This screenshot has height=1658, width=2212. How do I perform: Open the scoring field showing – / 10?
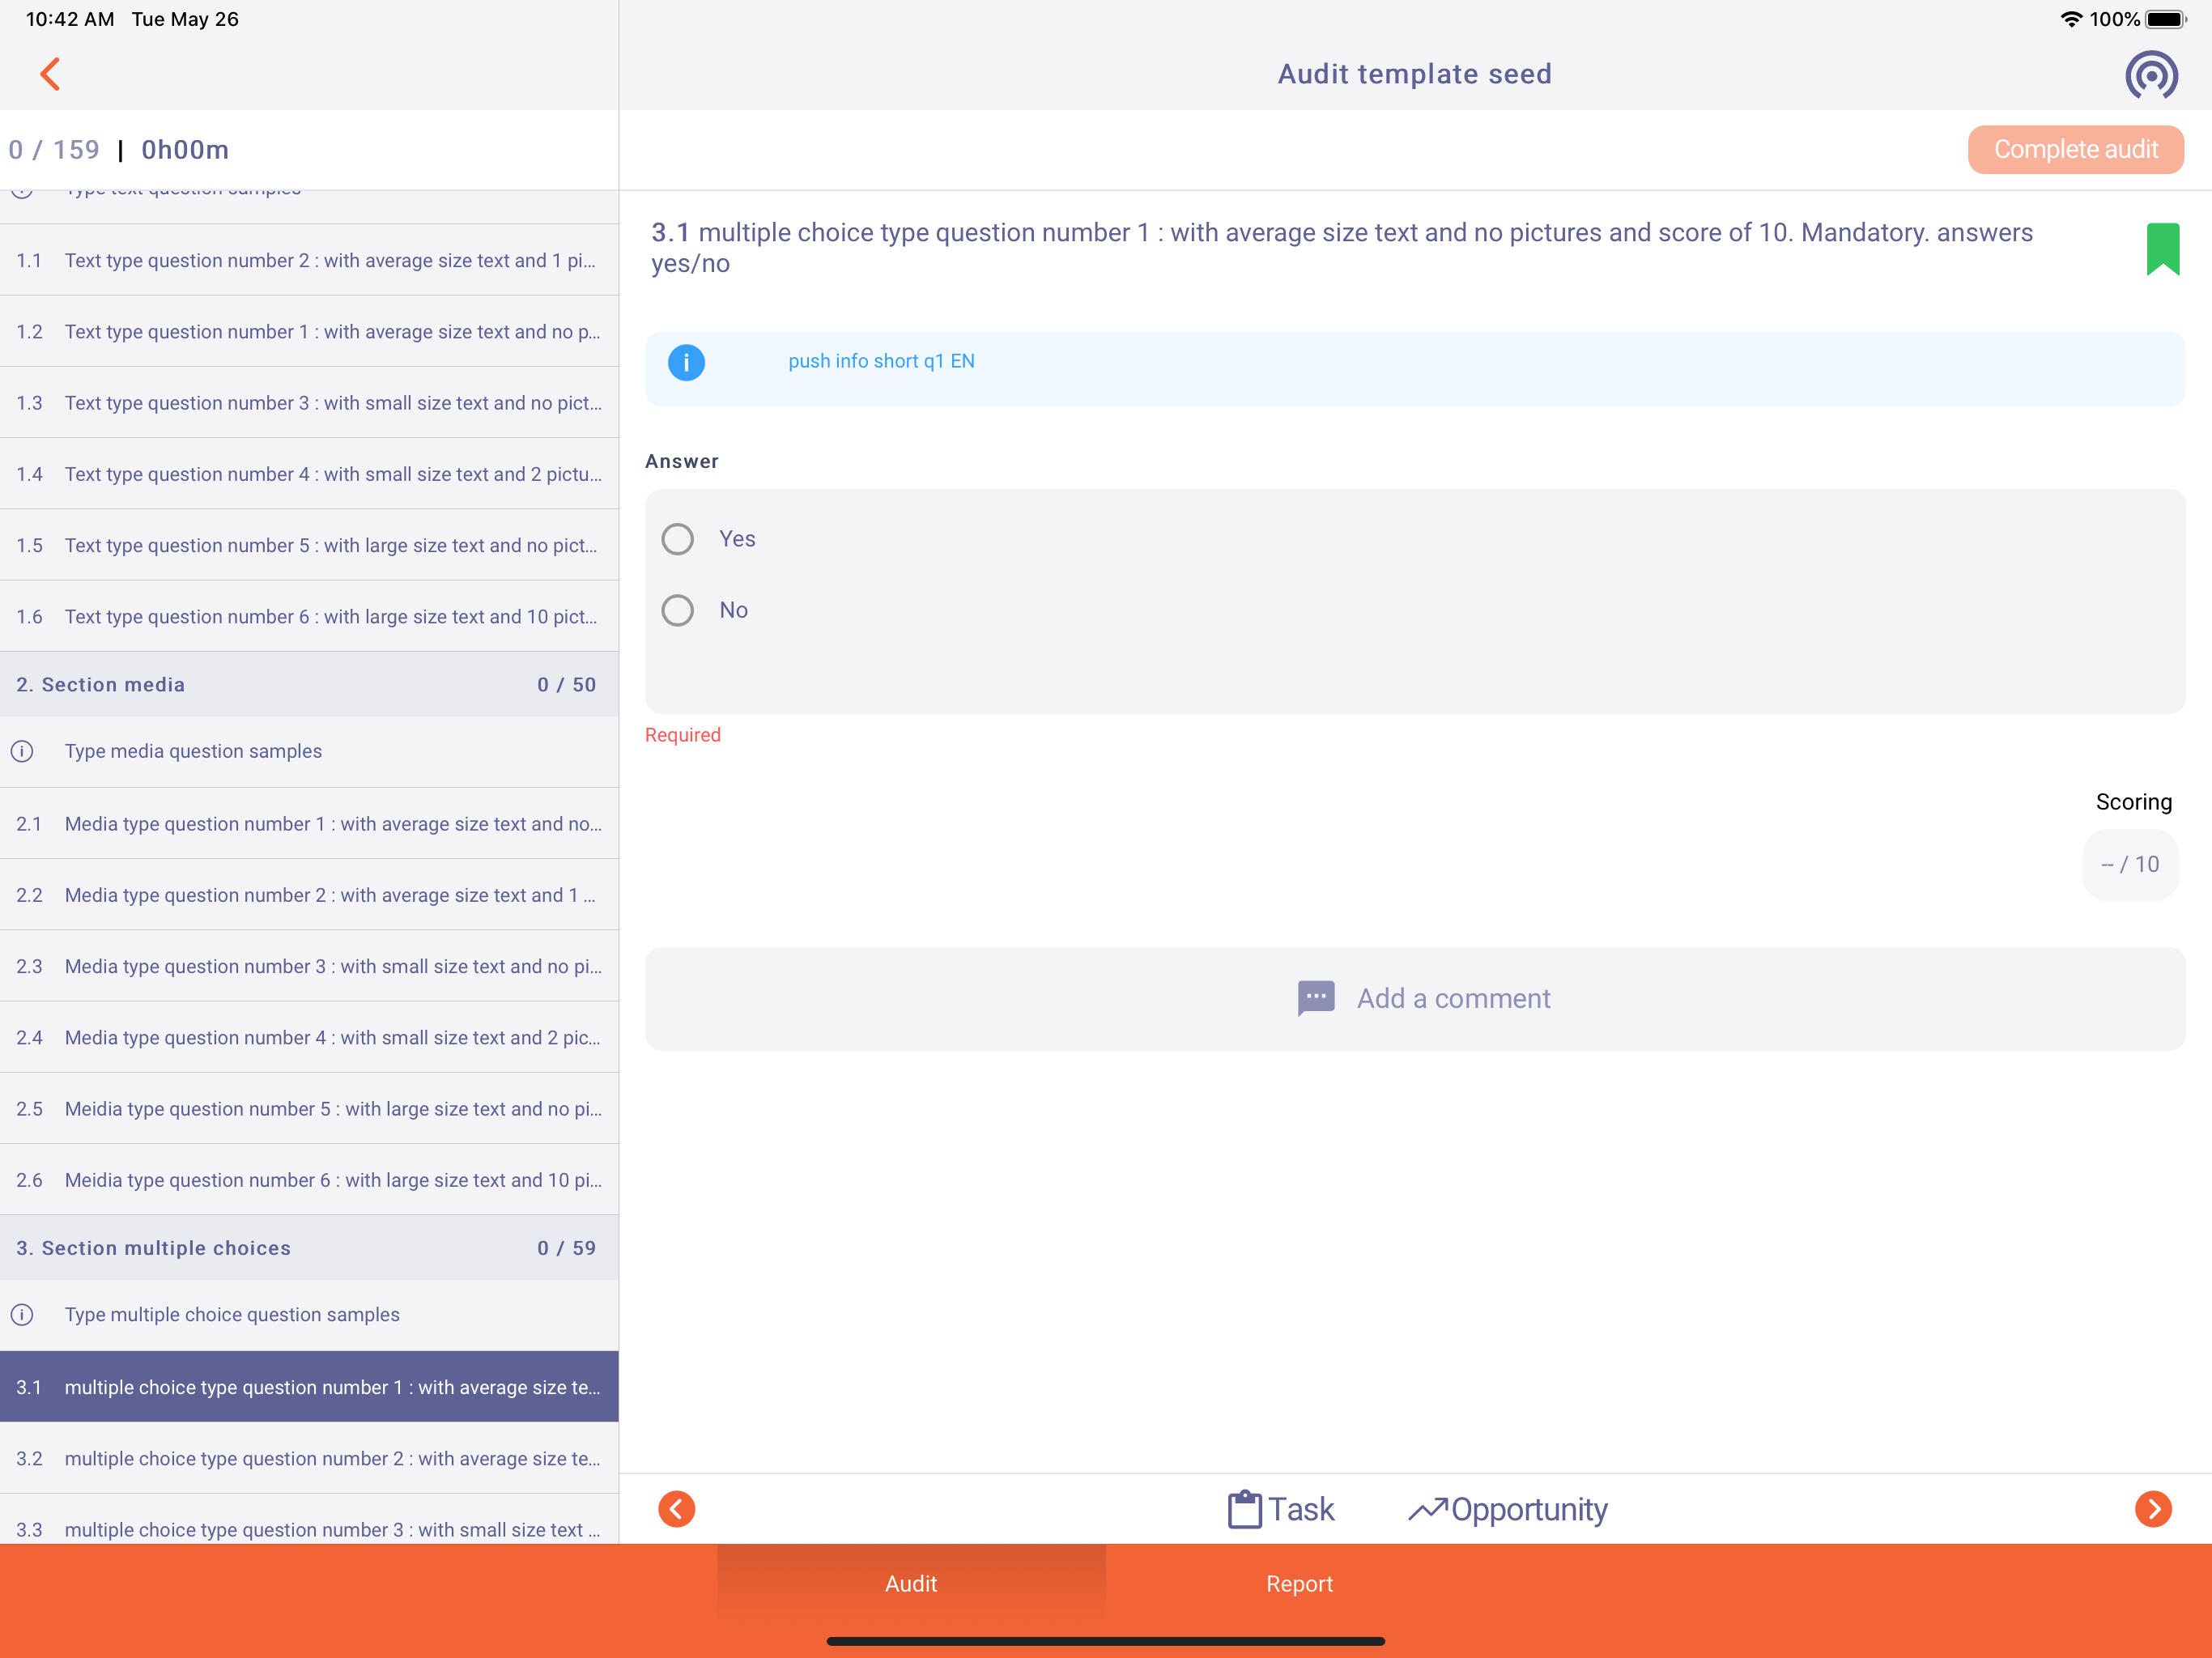tap(2130, 864)
